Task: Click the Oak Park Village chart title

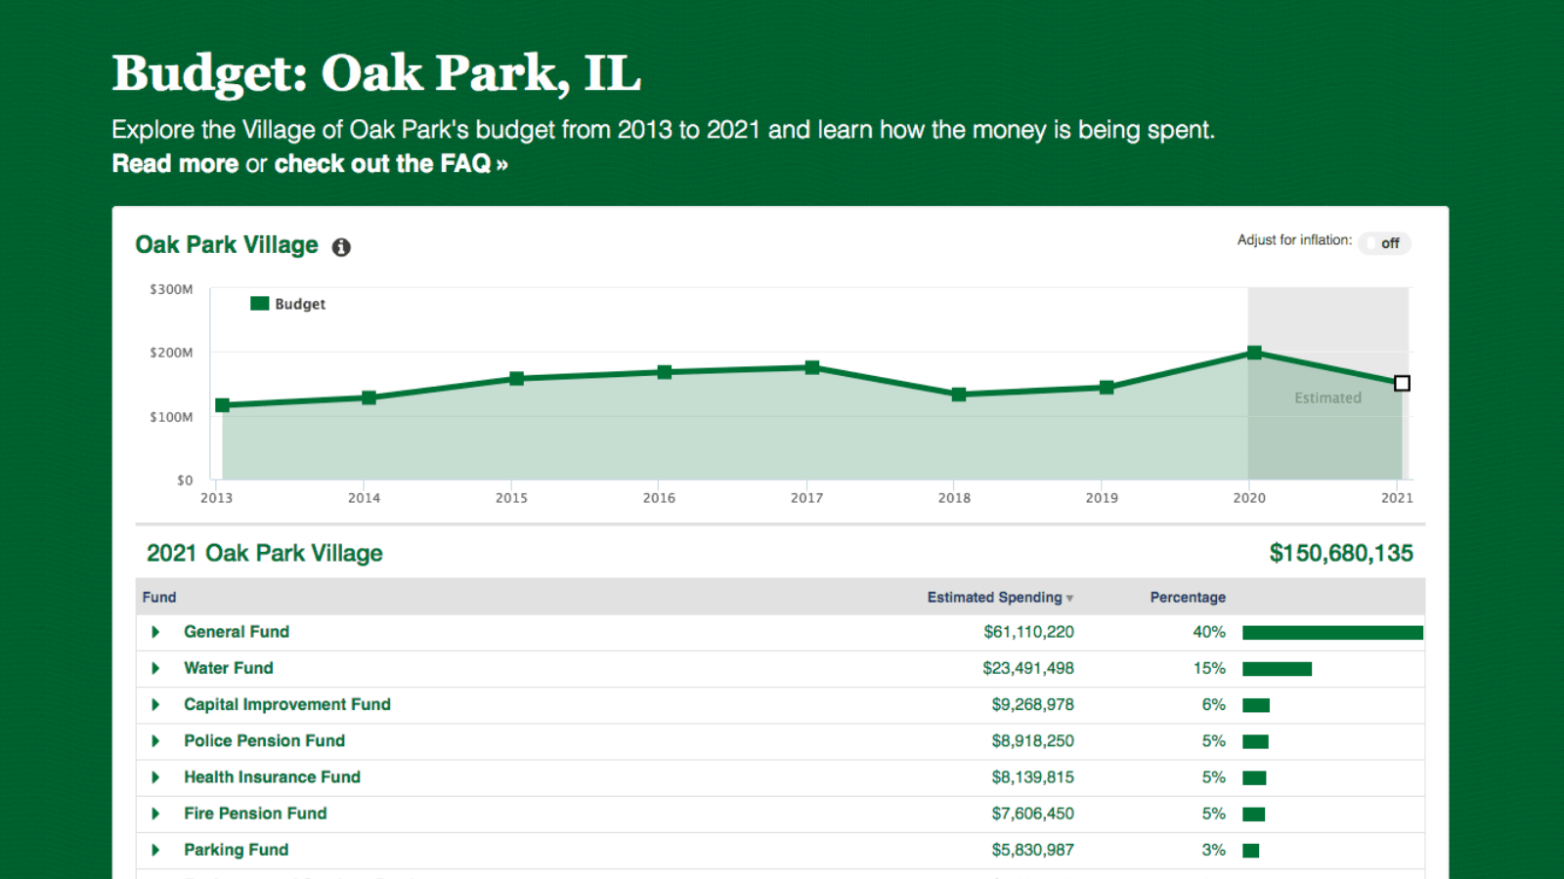Action: 227,245
